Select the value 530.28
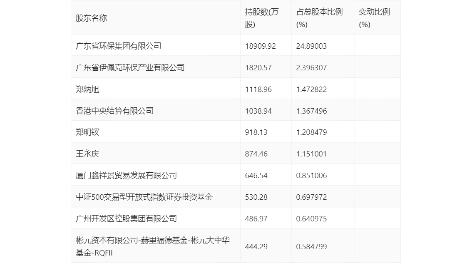The width and height of the screenshot is (472, 263). coord(256,197)
